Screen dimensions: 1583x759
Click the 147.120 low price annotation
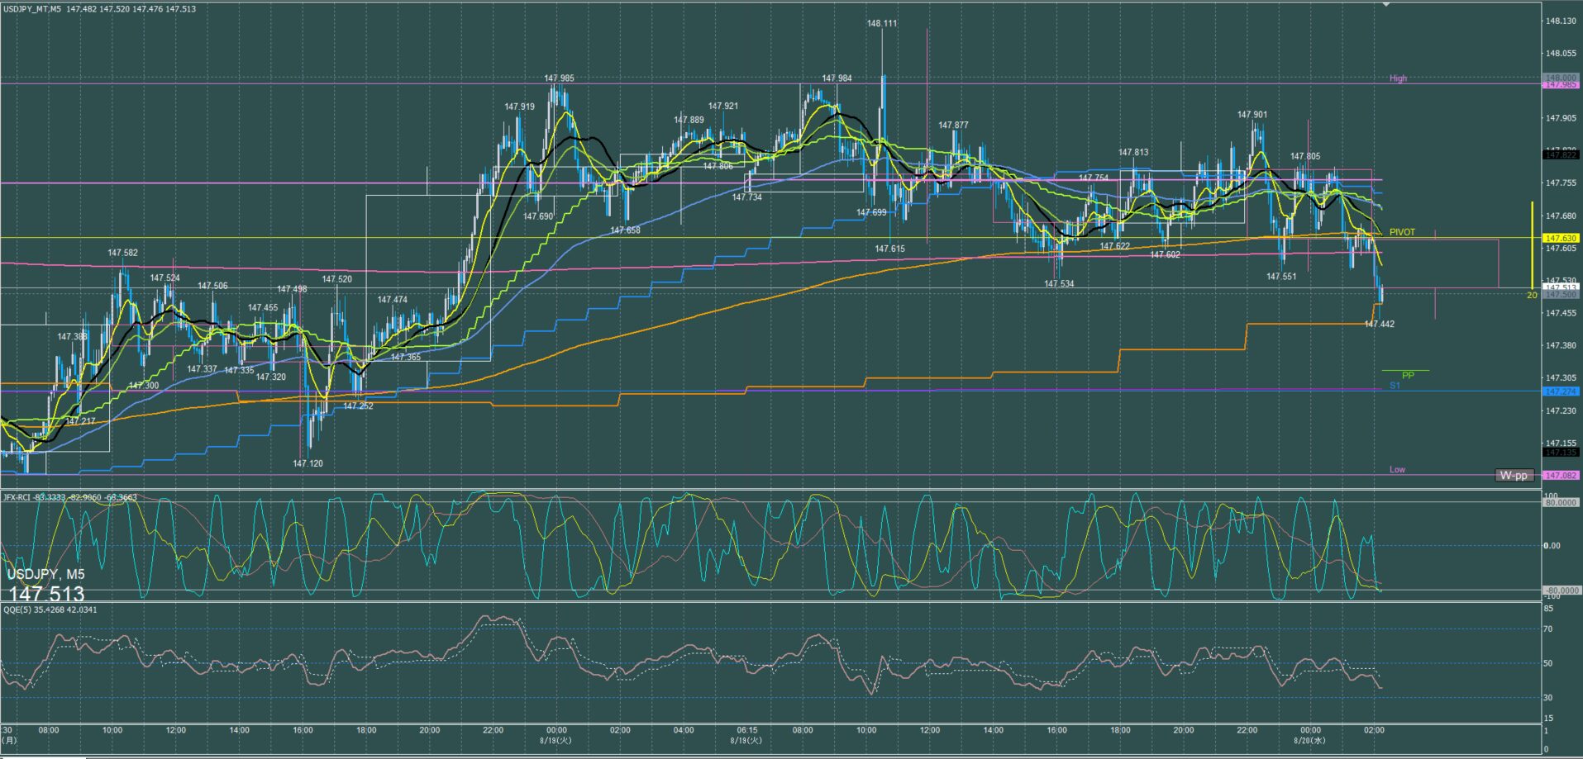tap(308, 463)
